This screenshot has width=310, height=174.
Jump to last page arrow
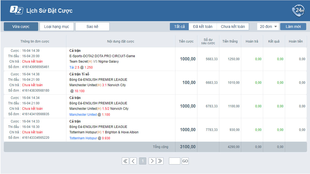pos(160,161)
